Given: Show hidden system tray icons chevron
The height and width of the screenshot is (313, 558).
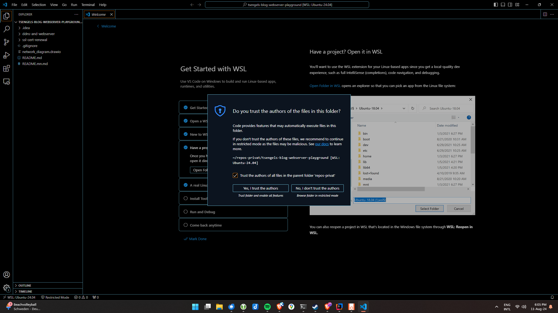Looking at the screenshot, I should coord(497,307).
